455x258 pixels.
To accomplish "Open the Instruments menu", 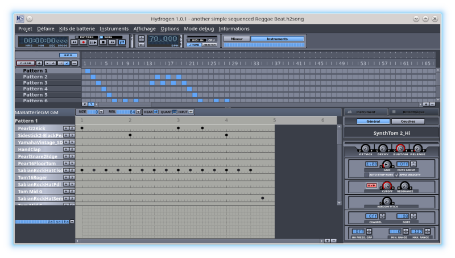I will (114, 29).
